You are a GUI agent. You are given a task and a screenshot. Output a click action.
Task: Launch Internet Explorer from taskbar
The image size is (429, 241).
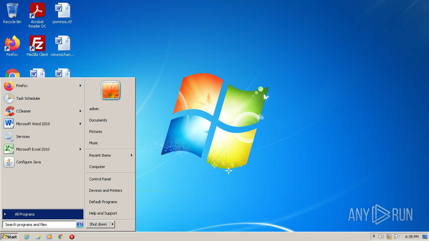(x=27, y=237)
